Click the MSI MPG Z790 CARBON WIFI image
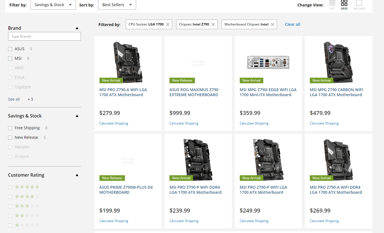 (x=338, y=62)
